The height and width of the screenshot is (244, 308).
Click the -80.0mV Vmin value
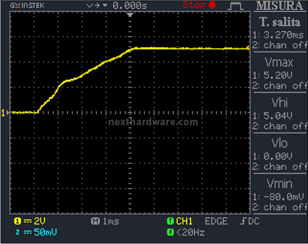(284, 197)
